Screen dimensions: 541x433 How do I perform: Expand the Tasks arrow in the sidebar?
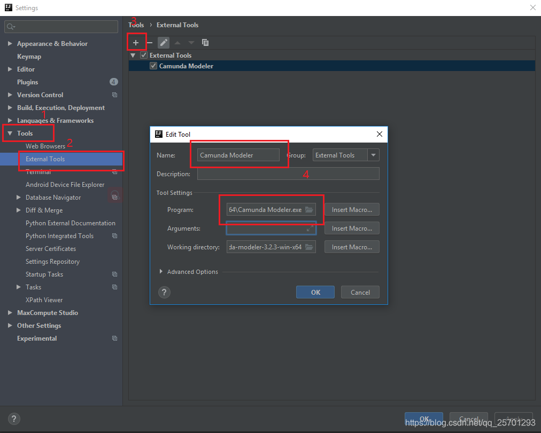coord(19,287)
